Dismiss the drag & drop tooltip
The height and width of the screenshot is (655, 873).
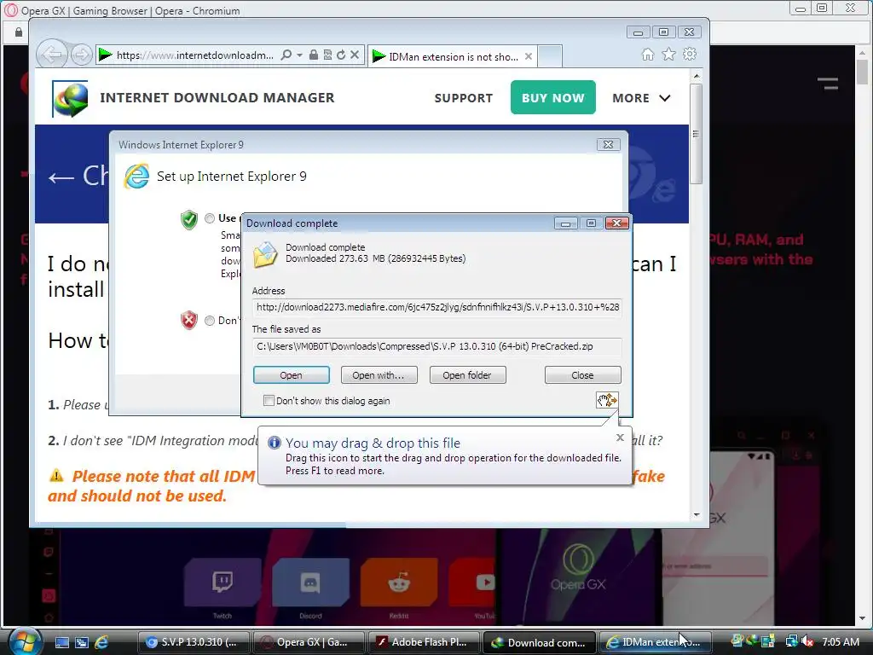click(x=620, y=438)
